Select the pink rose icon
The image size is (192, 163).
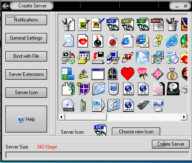click(142, 74)
